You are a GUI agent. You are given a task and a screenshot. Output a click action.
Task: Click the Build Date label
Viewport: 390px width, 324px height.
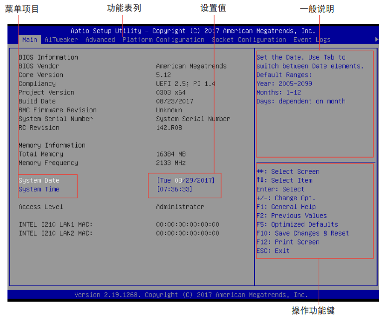pyautogui.click(x=37, y=101)
